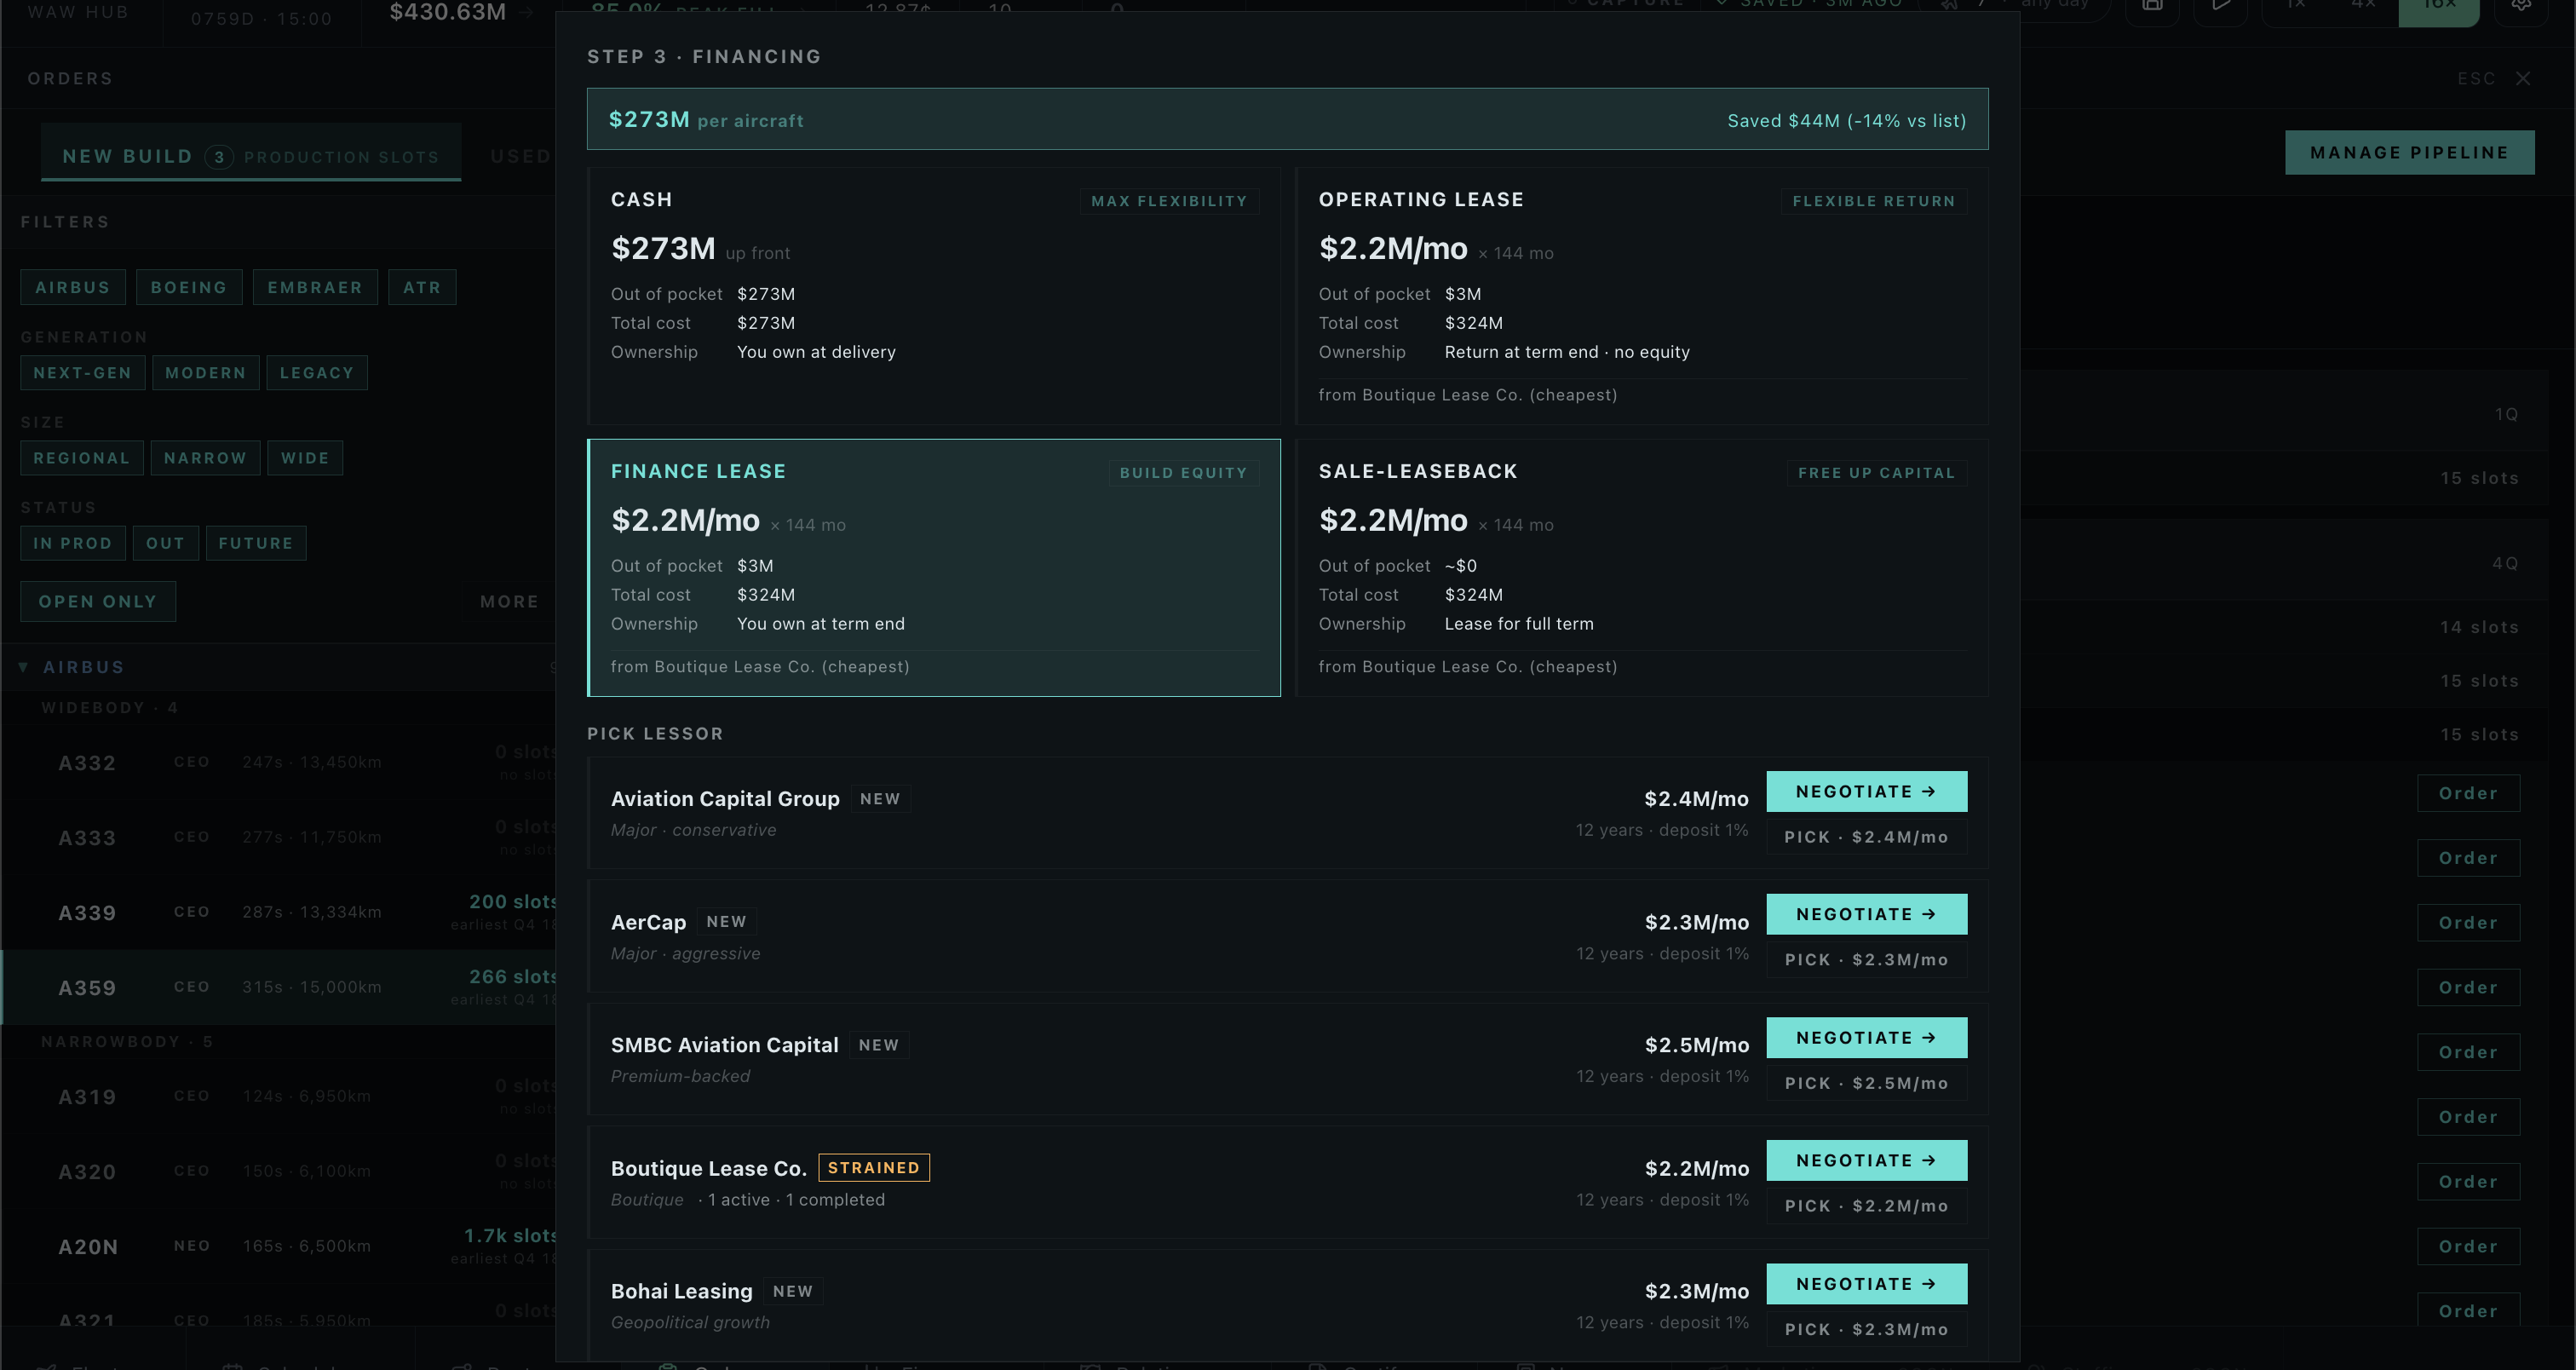
Task: Select the A20N neo aircraft row
Action: point(279,1246)
